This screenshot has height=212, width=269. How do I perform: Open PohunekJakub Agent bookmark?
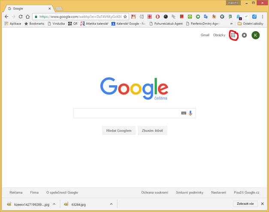tap(166, 24)
